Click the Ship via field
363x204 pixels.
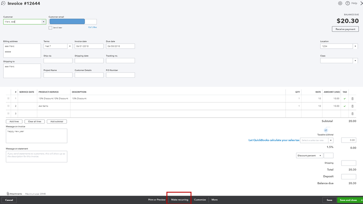point(58,61)
